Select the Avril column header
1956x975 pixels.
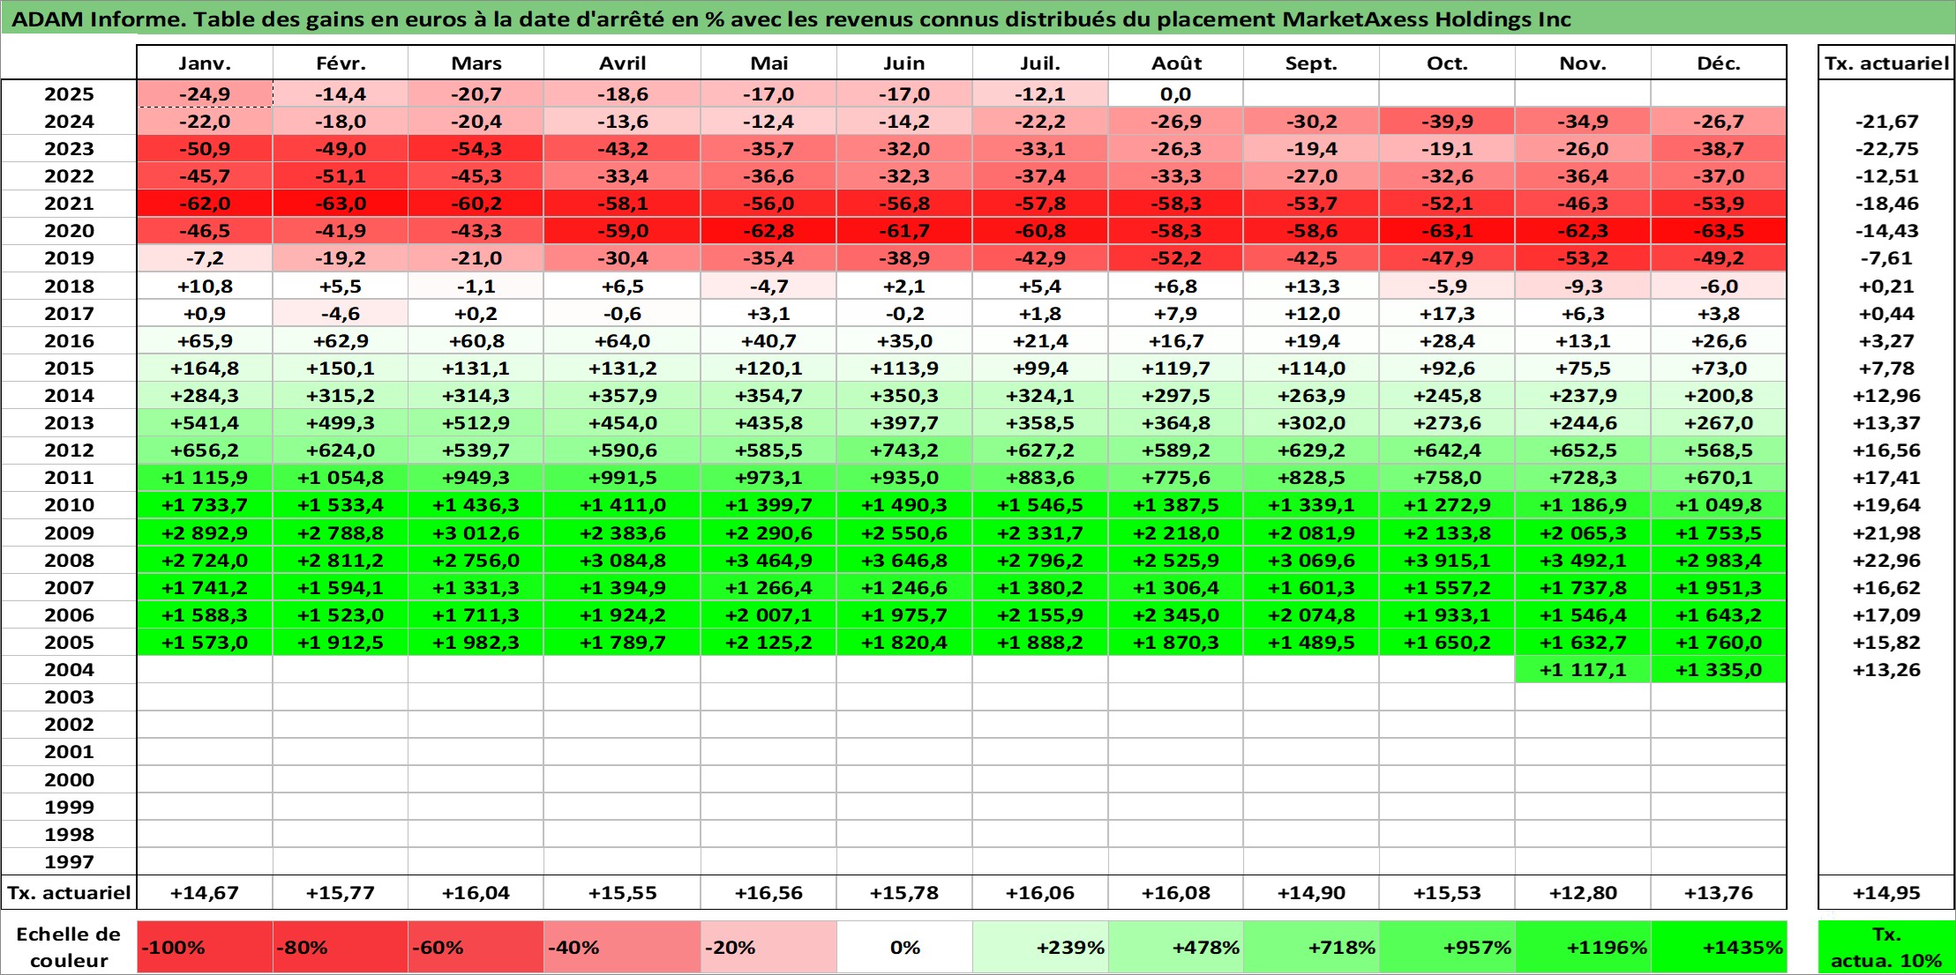(623, 63)
